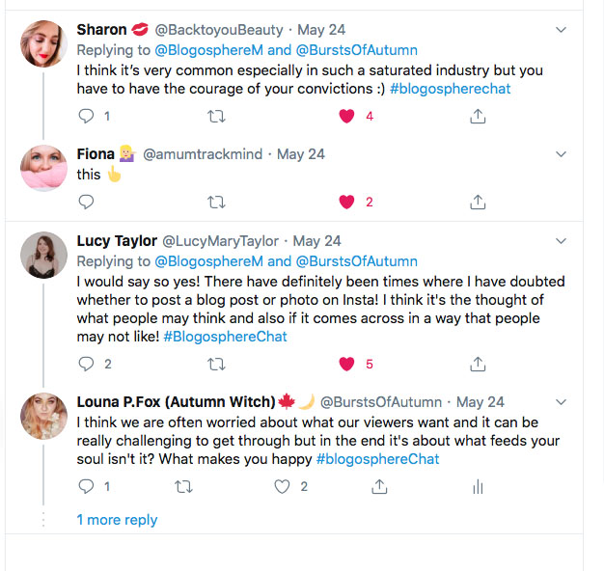Retweet Sharon's tweet
This screenshot has width=604, height=571.
[x=216, y=116]
